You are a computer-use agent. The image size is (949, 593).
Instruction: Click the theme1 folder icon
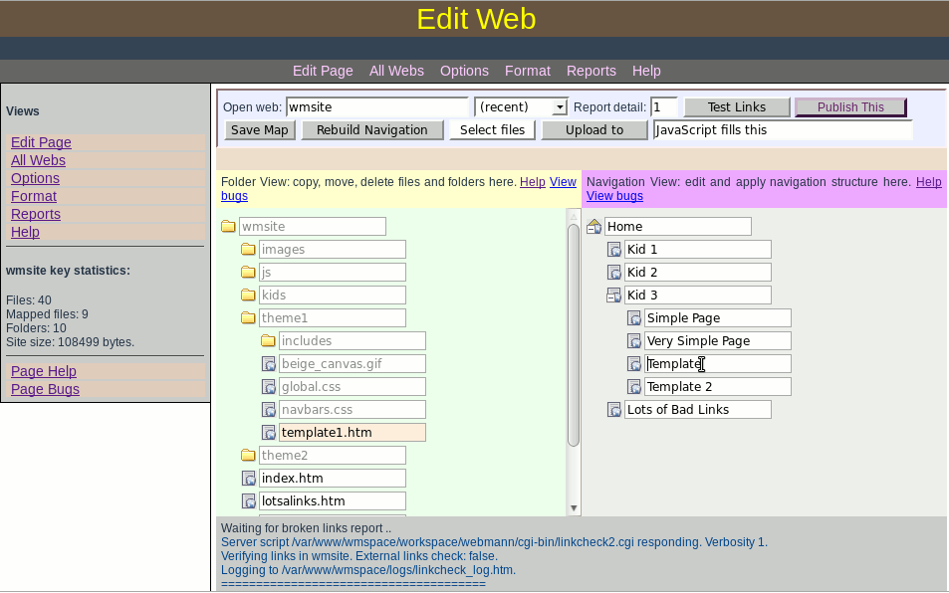pos(248,318)
